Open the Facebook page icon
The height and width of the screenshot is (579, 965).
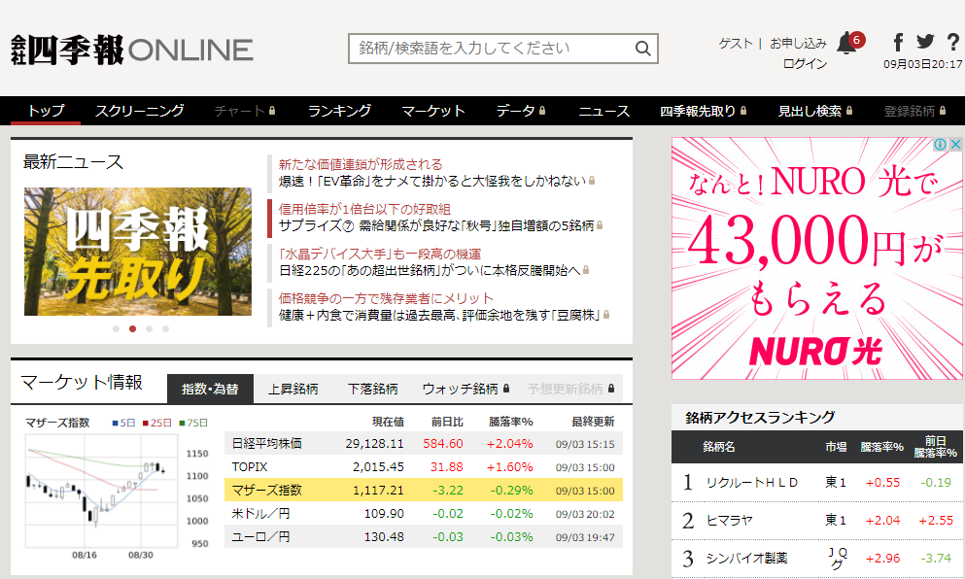coord(899,42)
